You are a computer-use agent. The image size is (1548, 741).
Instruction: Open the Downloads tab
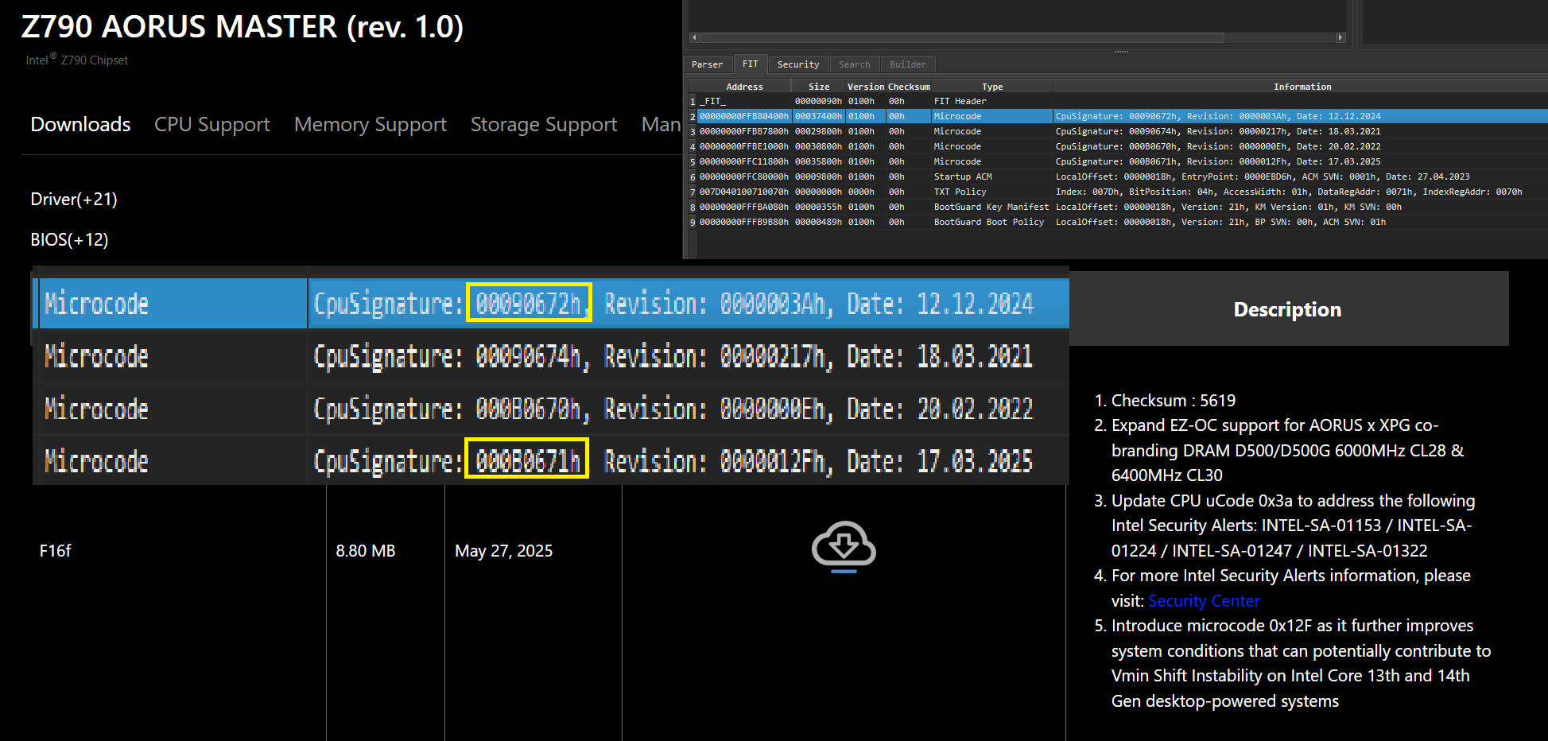80,125
